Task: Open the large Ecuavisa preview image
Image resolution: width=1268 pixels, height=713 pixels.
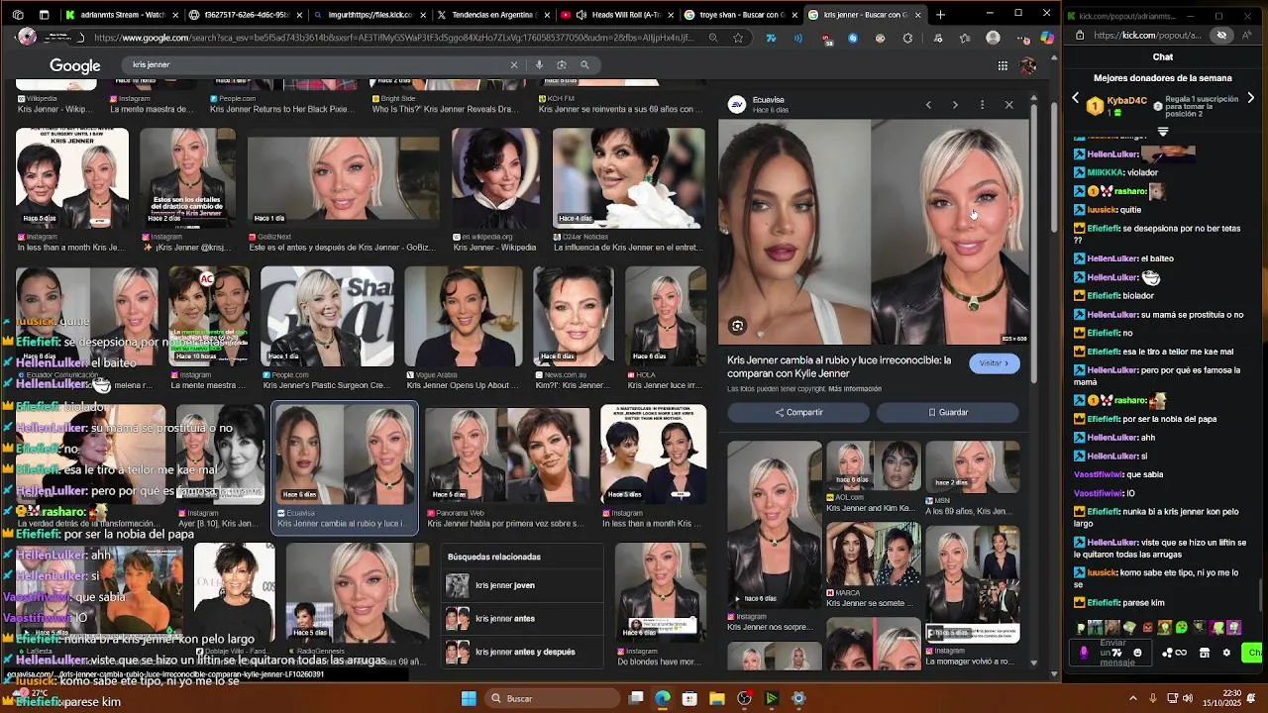Action: [x=874, y=232]
